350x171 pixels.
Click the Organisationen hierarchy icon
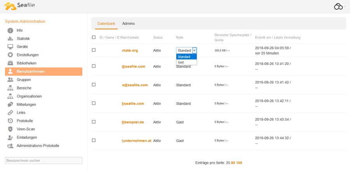10,96
